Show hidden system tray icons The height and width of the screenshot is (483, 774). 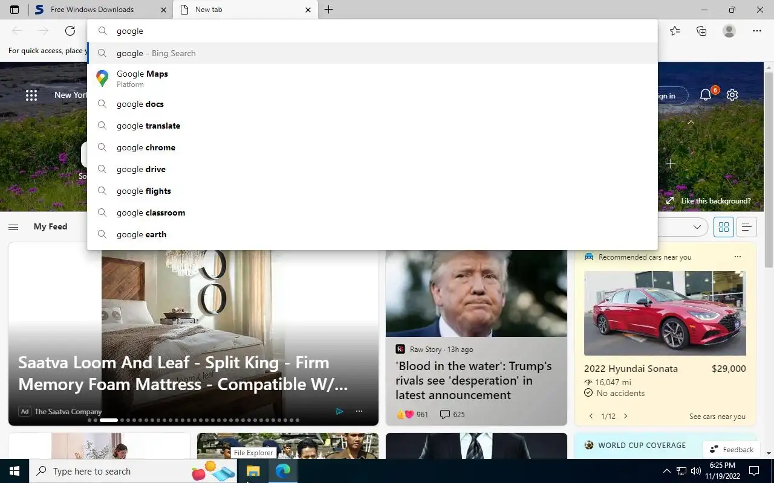[667, 471]
